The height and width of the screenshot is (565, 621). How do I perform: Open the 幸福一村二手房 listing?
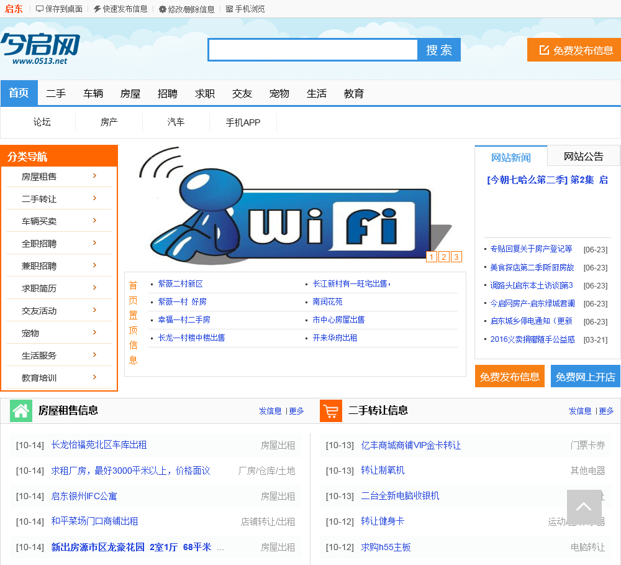click(184, 319)
